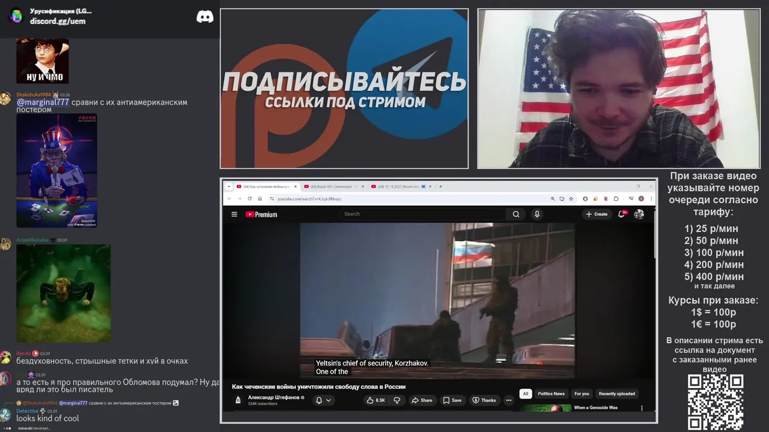Screen dimensions: 769x432
Task: Open the Uncle Sam poster image in chat
Action: tap(56, 171)
